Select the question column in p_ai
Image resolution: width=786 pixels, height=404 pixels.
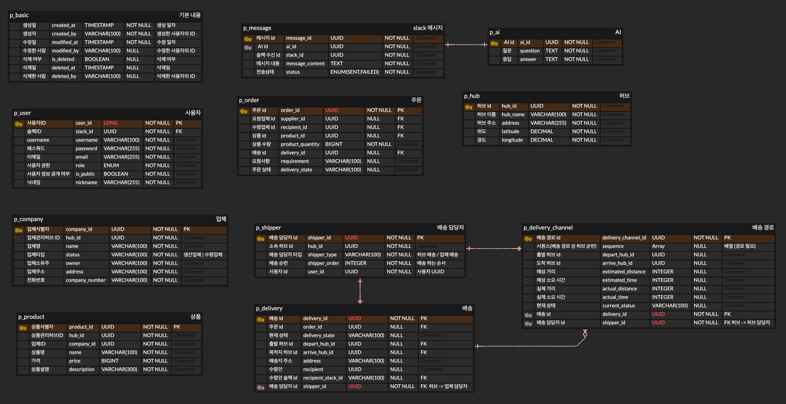(530, 51)
